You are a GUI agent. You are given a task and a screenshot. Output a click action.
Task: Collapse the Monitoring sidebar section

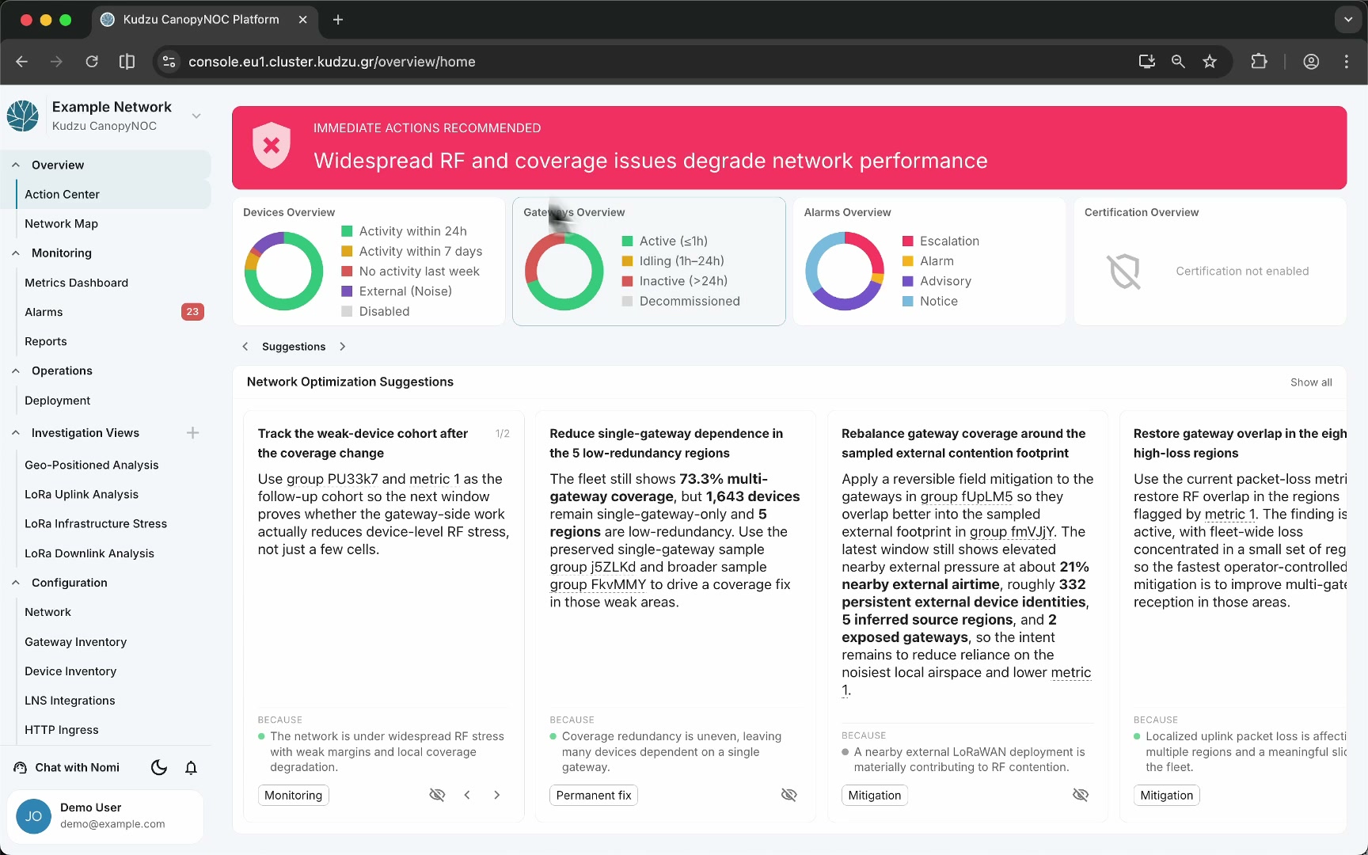pyautogui.click(x=16, y=253)
